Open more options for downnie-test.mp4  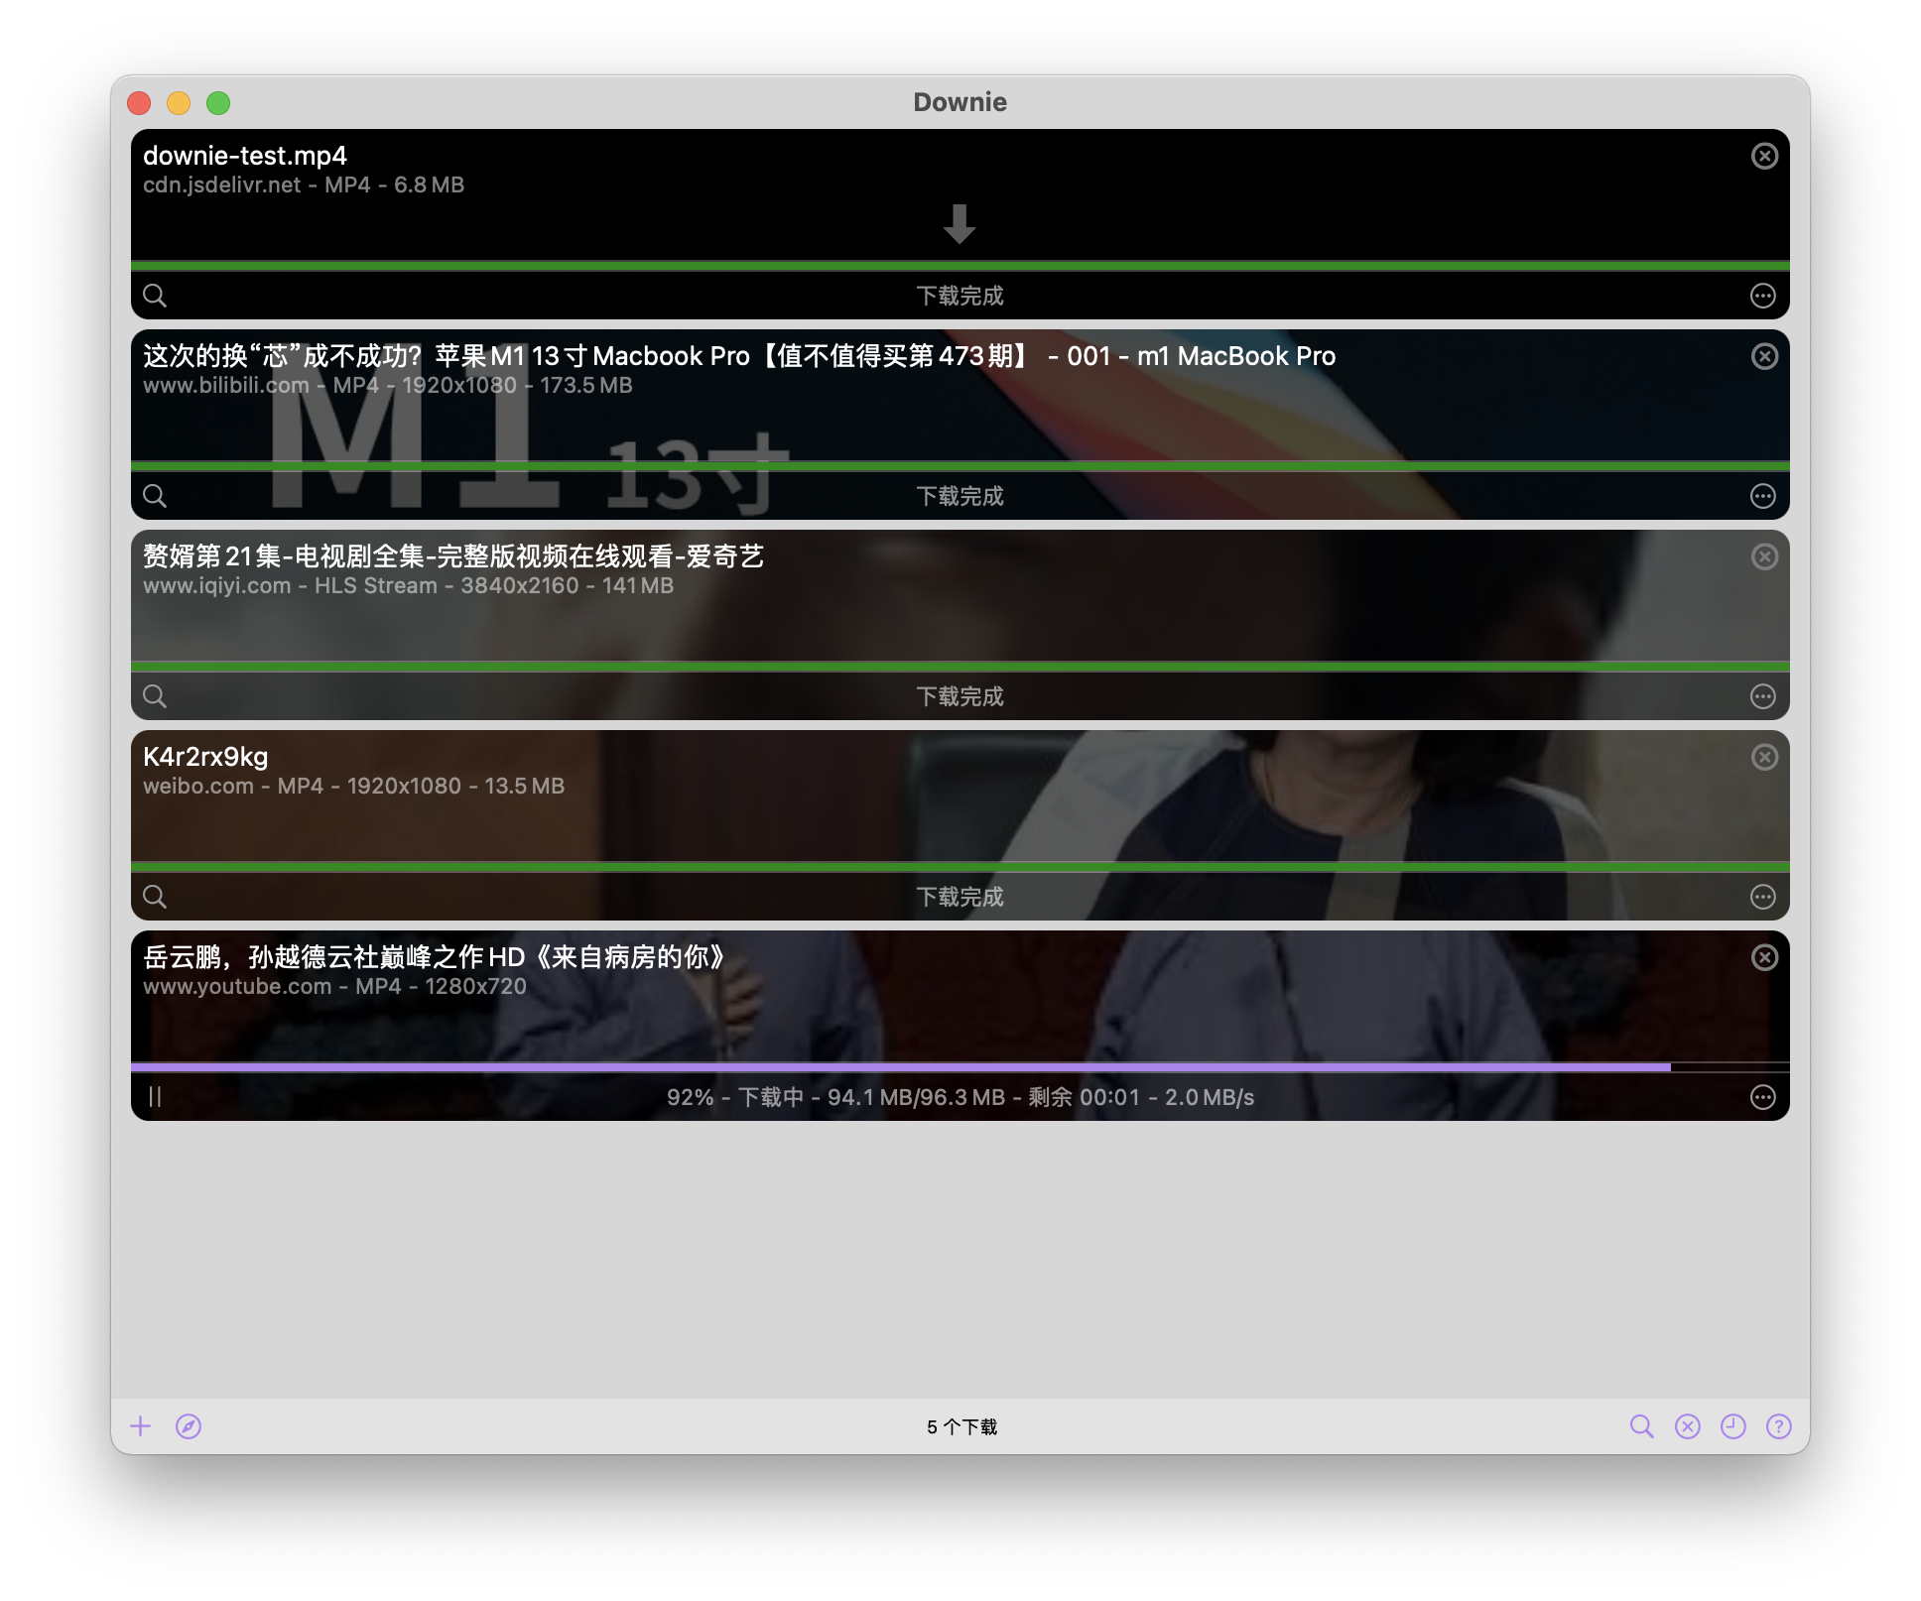[1762, 296]
